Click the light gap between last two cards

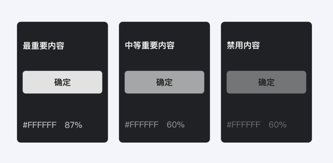[215, 82]
